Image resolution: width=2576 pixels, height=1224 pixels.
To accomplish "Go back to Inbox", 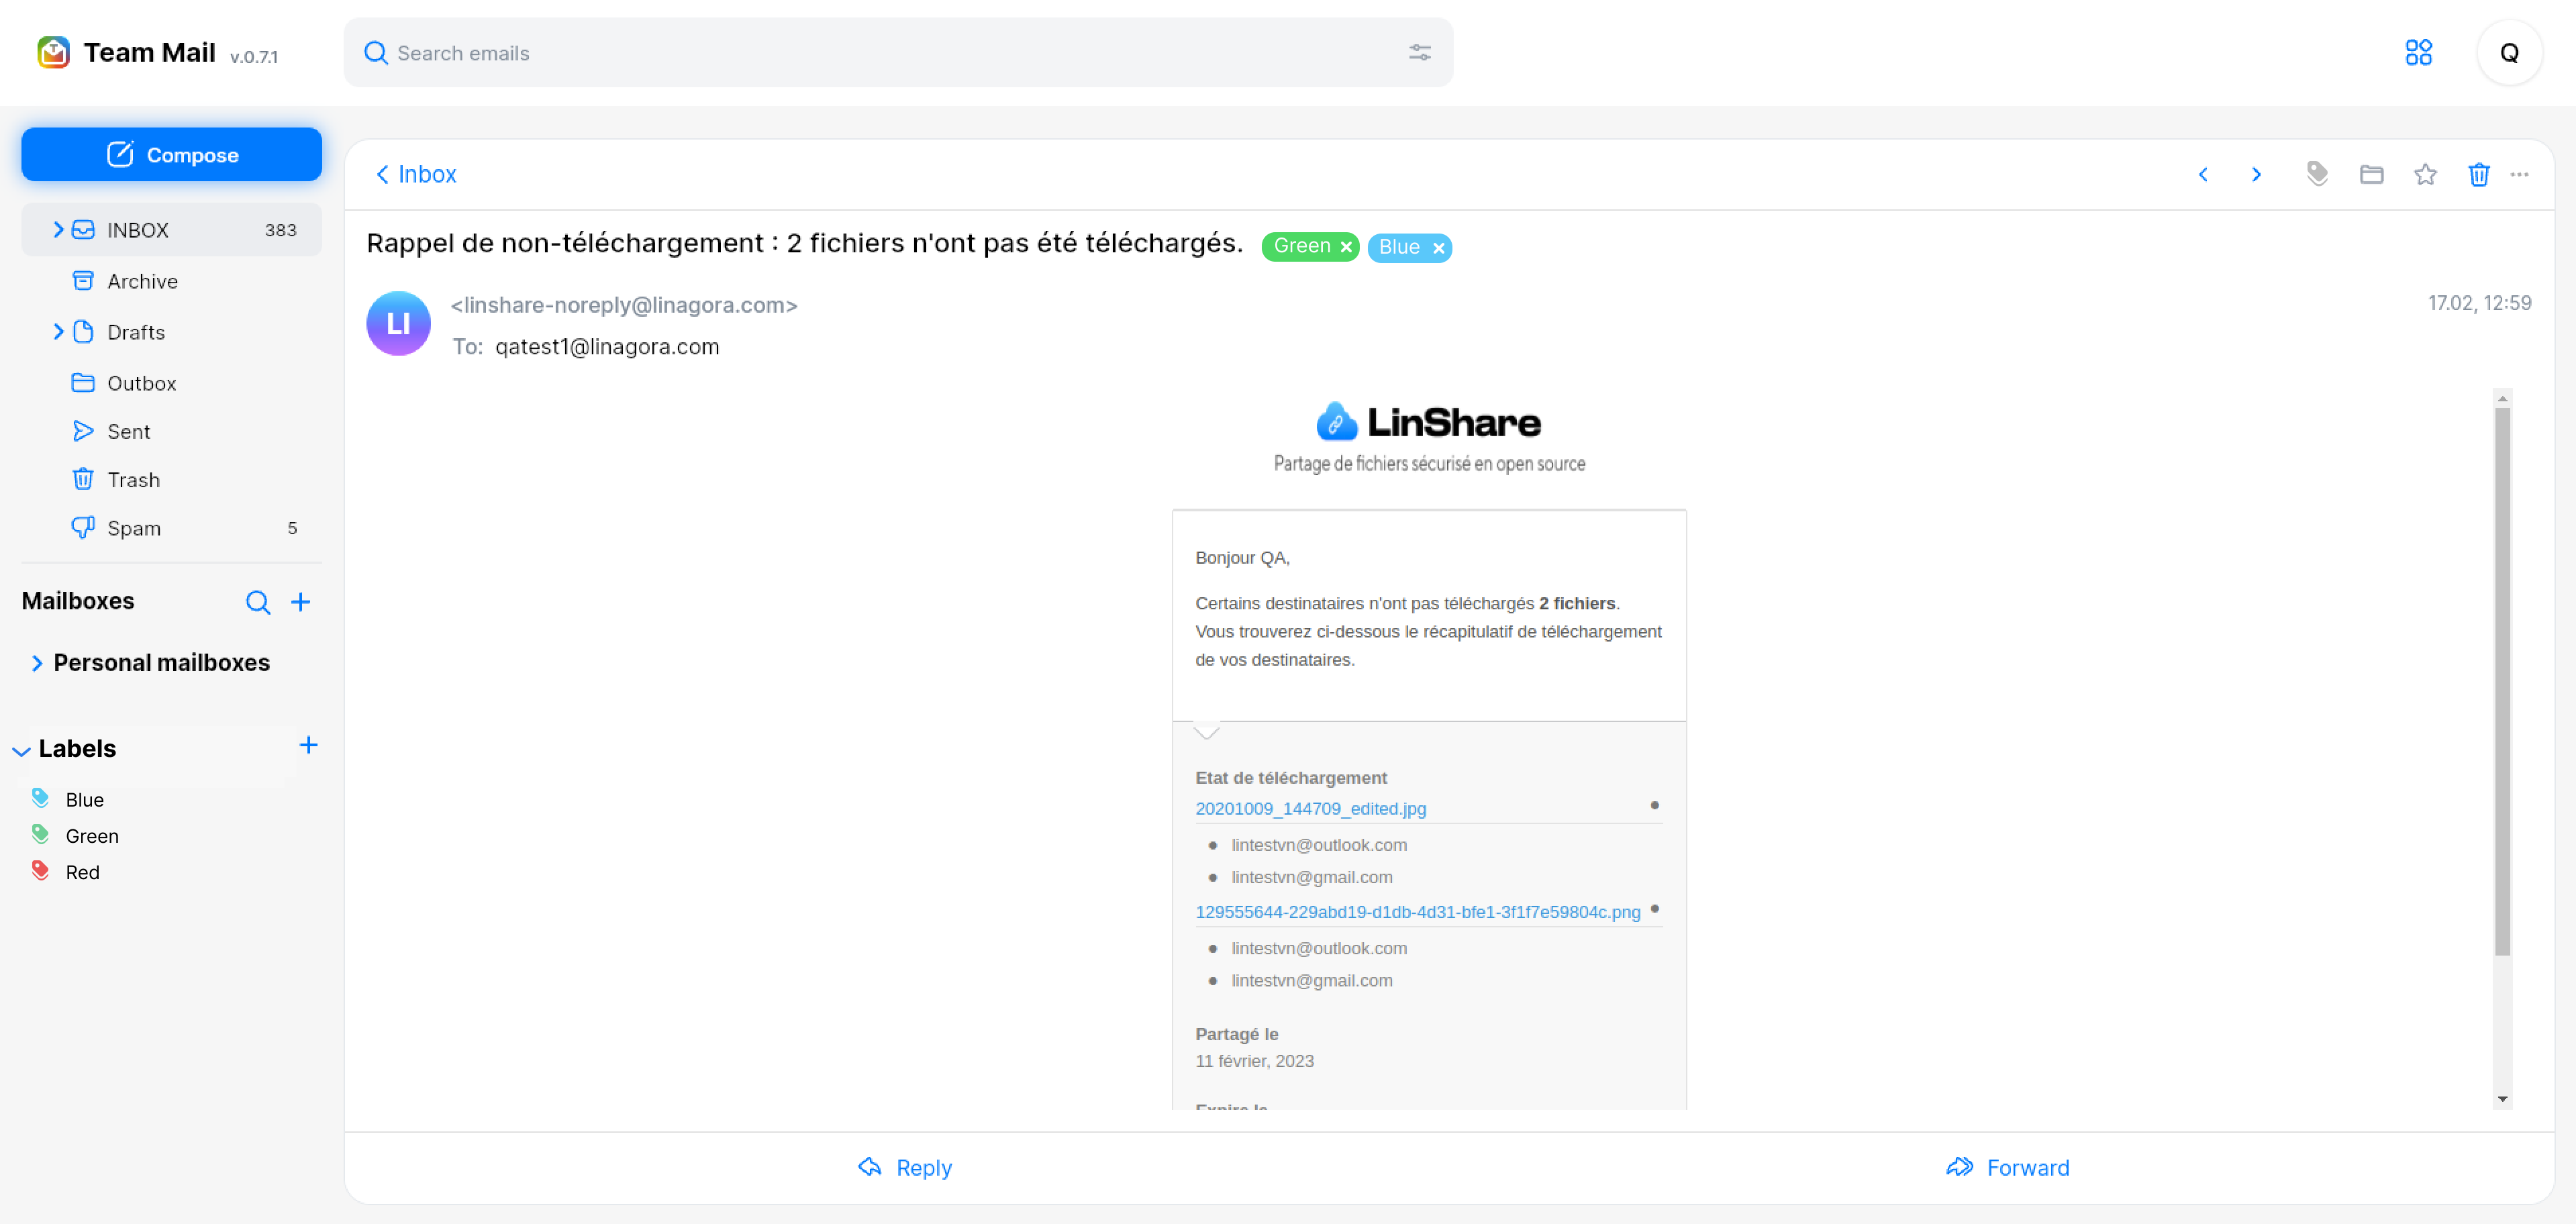I will pyautogui.click(x=415, y=175).
